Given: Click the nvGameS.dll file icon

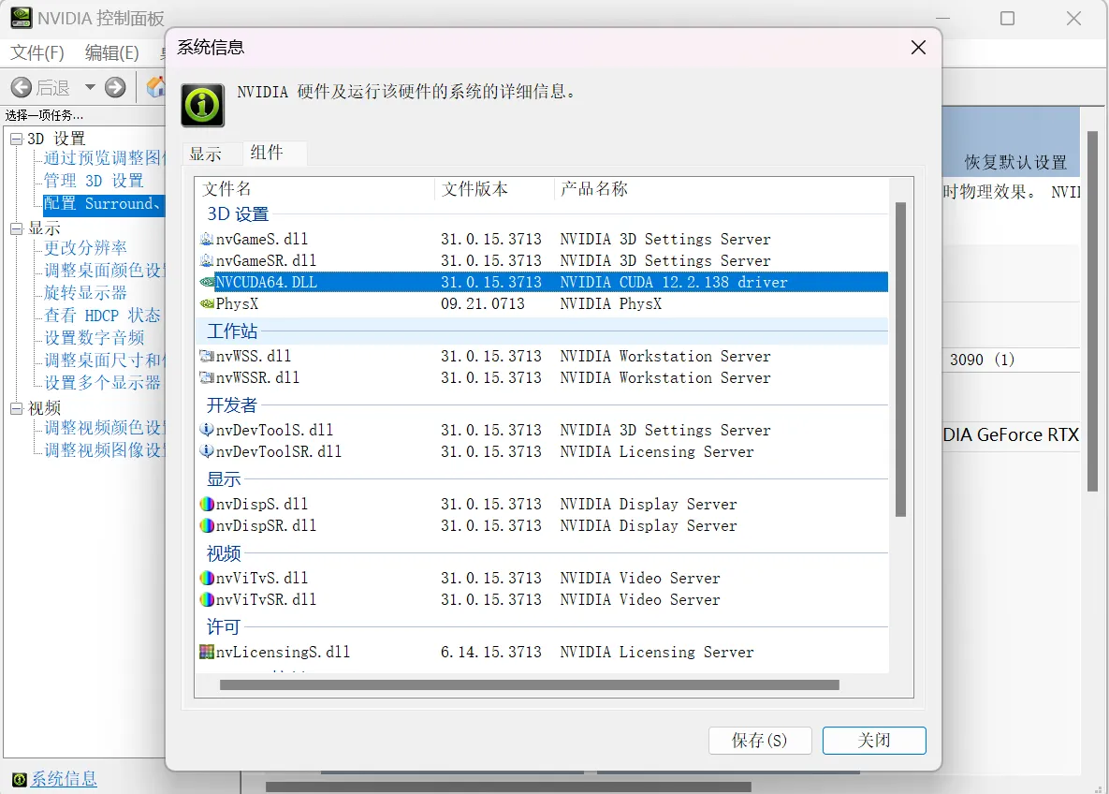Looking at the screenshot, I should (x=207, y=239).
